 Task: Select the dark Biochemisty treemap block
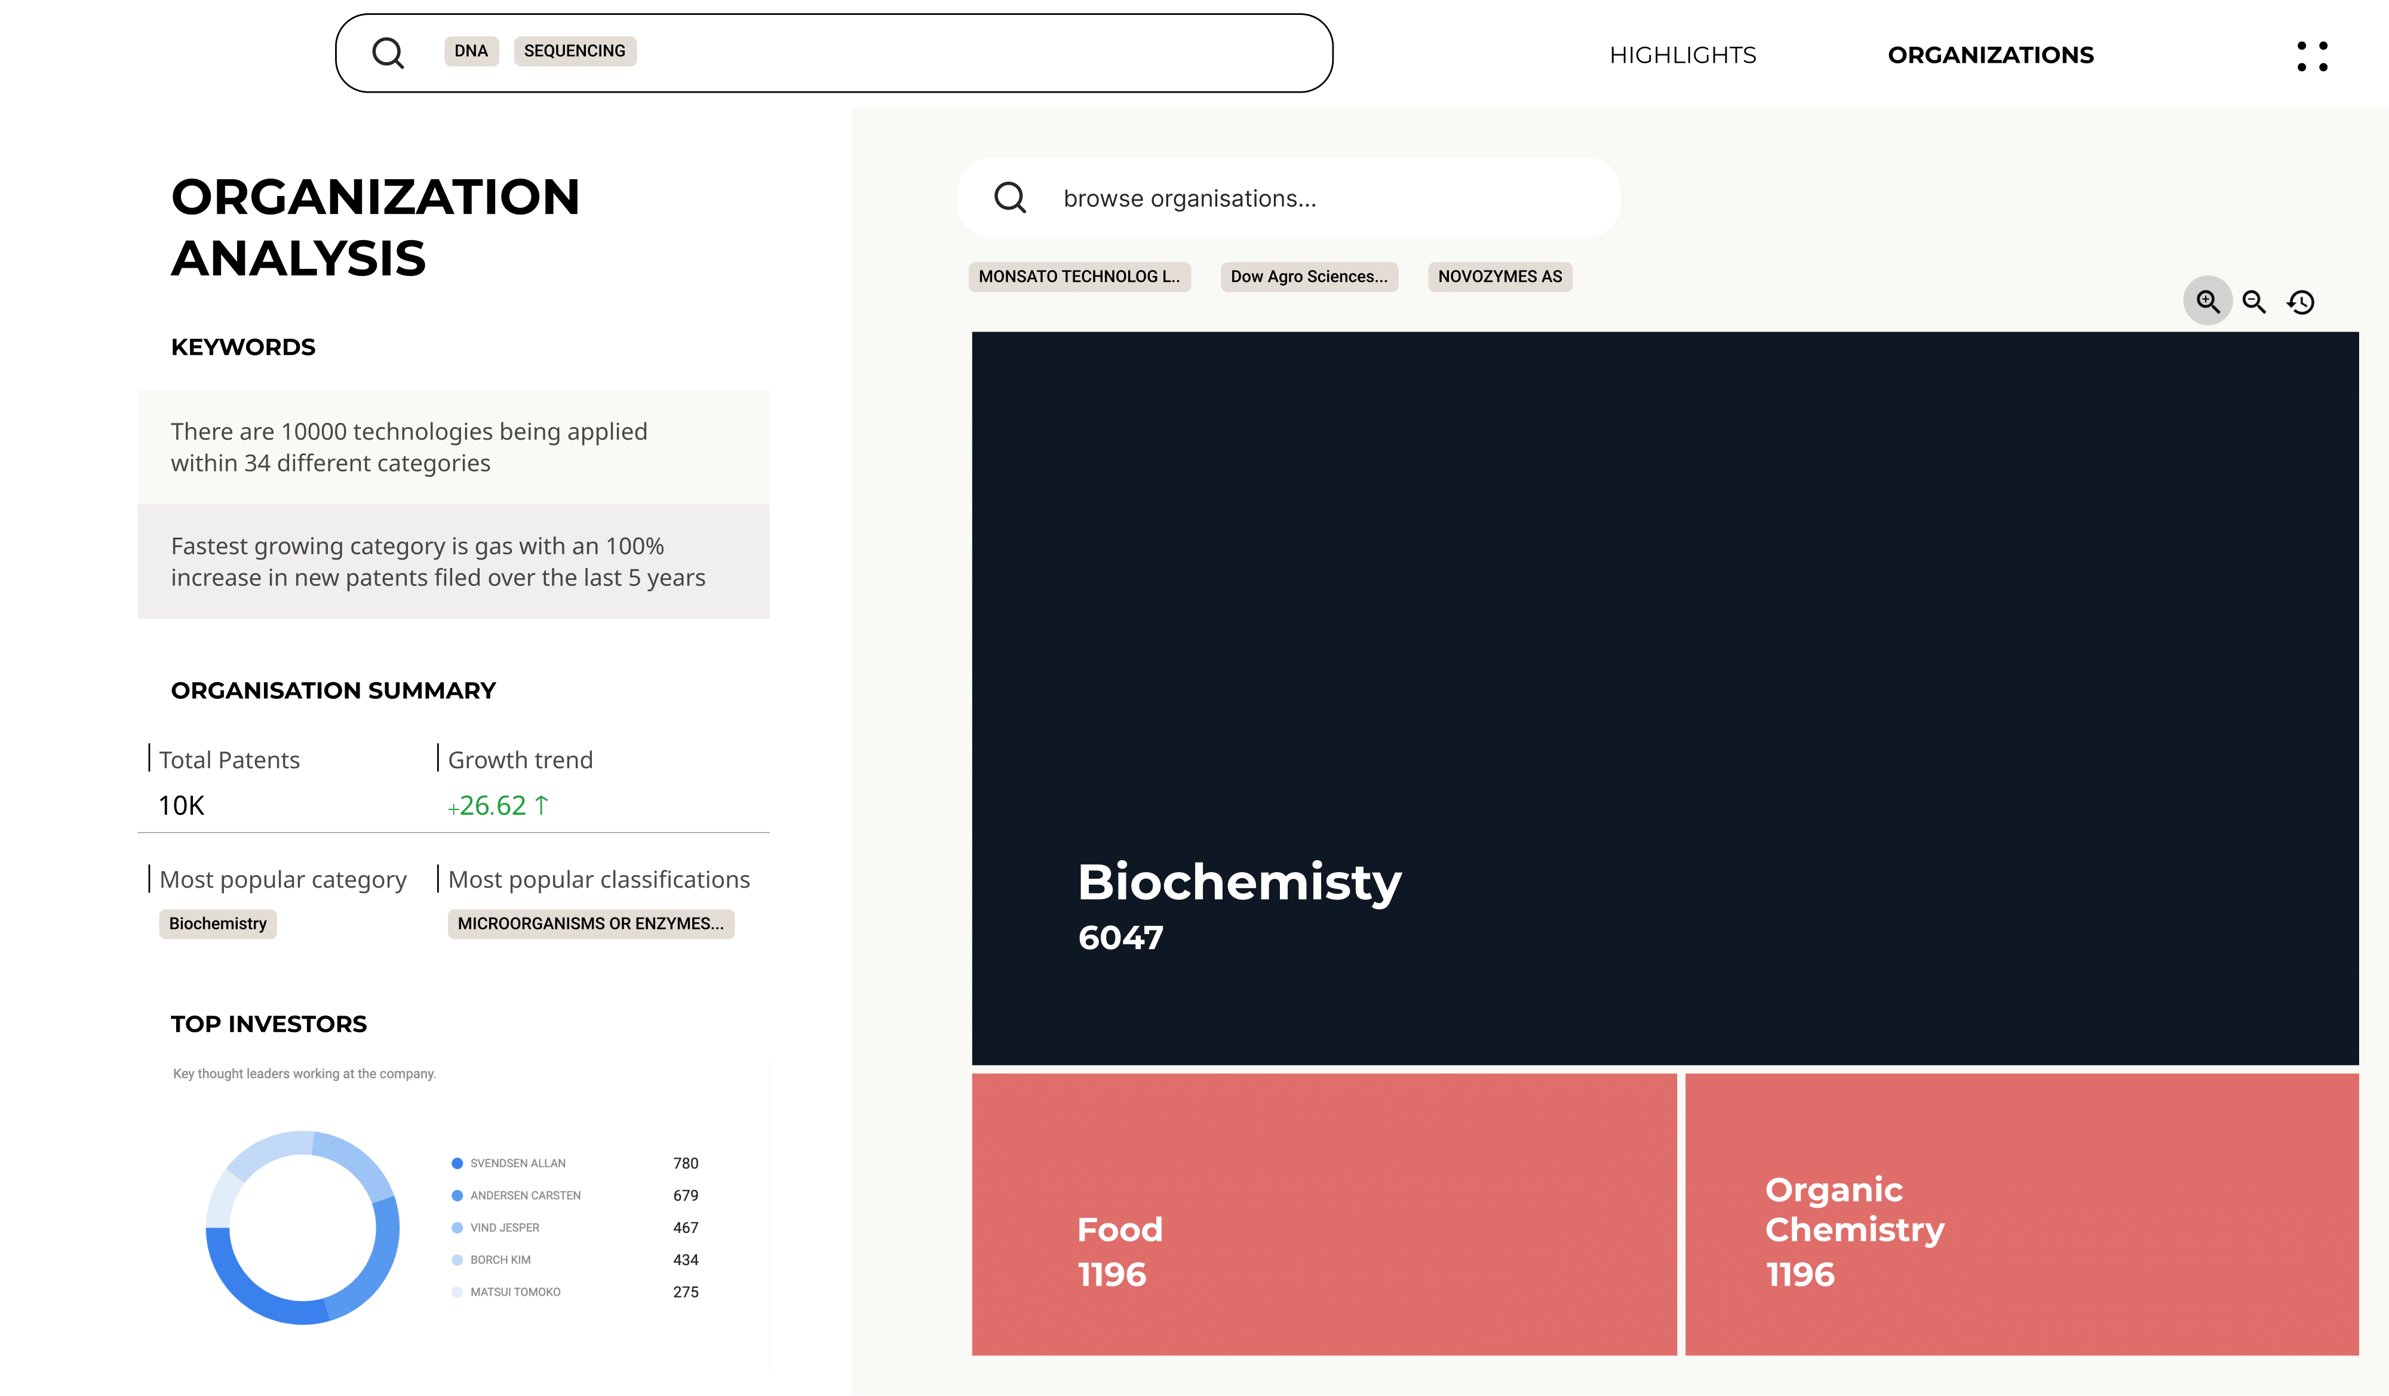coord(1665,698)
